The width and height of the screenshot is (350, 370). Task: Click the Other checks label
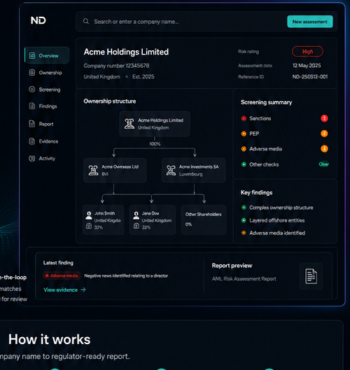click(264, 164)
